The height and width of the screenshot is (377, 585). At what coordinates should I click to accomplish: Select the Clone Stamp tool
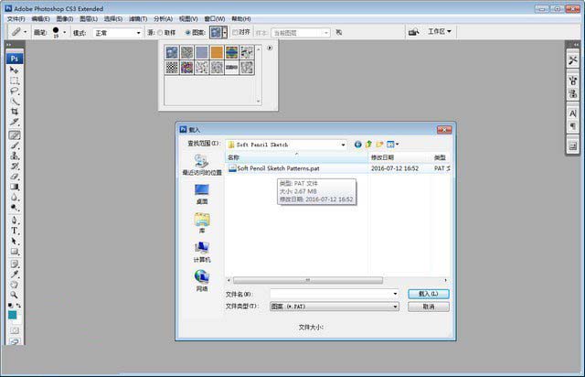coord(15,156)
